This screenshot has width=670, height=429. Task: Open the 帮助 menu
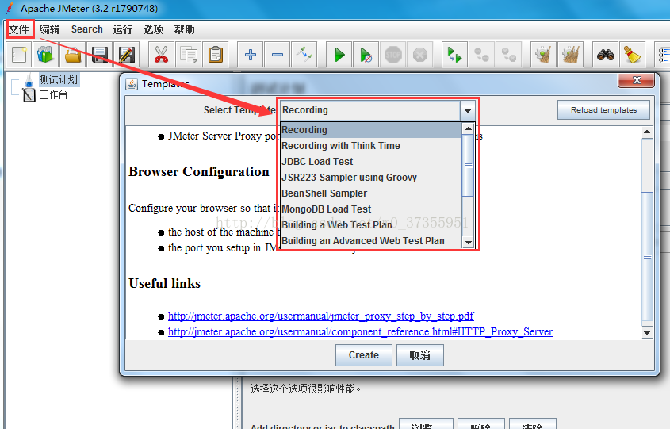point(184,29)
